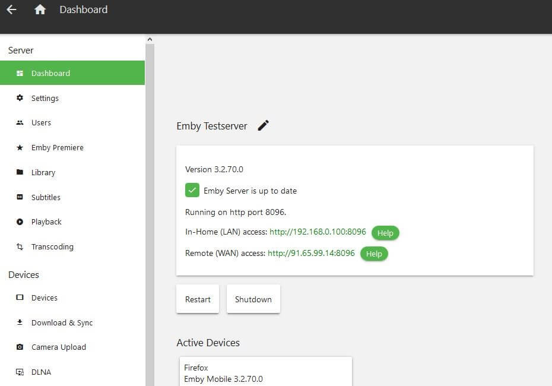Open the LAN link http://192.168.0.100:8096
This screenshot has height=386, width=552.
pos(318,232)
